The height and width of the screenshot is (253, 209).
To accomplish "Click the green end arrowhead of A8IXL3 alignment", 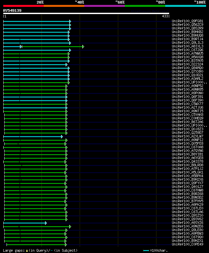I will coord(83,46).
